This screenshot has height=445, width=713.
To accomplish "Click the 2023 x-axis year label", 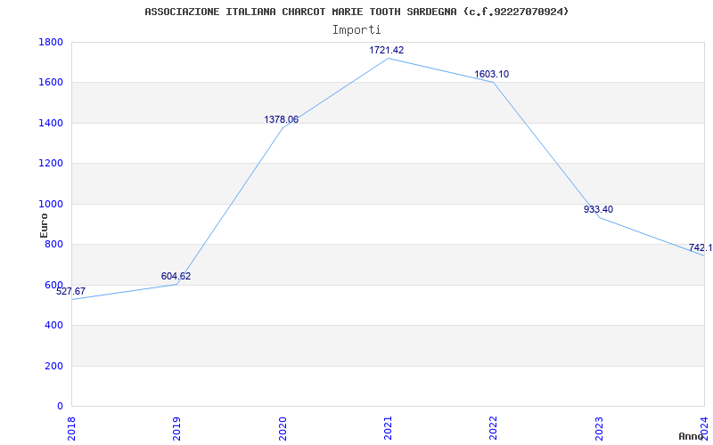I will pyautogui.click(x=599, y=429).
